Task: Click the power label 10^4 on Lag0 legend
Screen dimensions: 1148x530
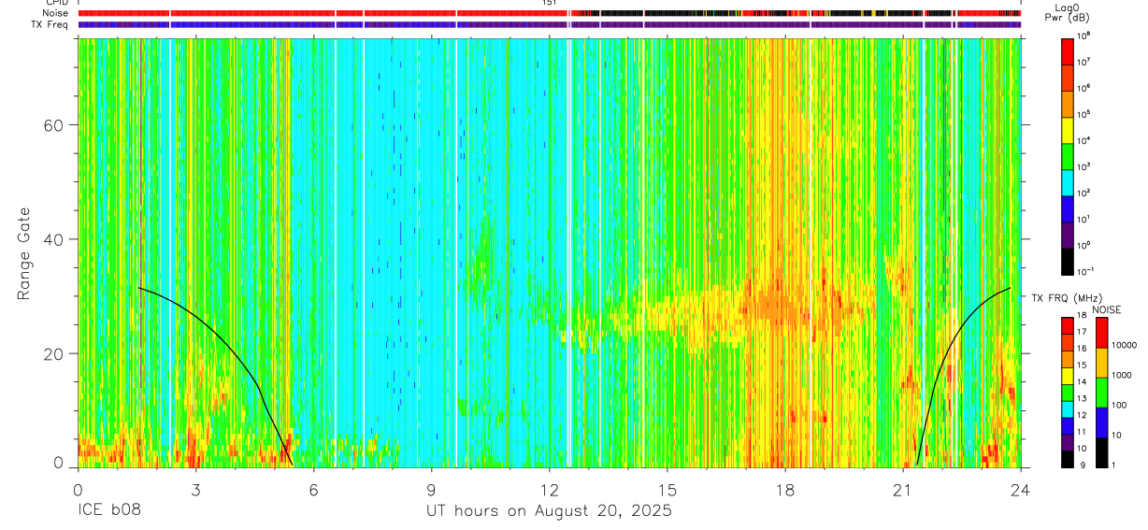Action: [1084, 140]
